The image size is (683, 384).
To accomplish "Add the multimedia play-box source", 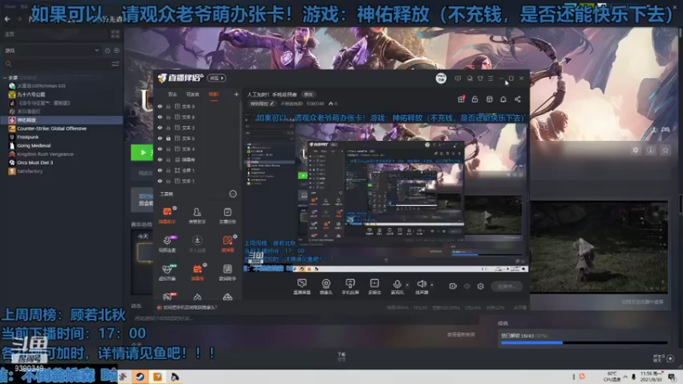I will click(x=374, y=287).
